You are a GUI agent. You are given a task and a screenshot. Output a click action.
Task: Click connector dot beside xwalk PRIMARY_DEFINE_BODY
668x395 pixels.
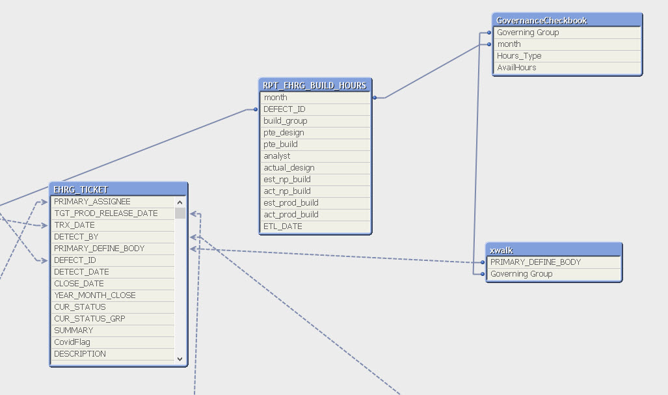tap(483, 262)
